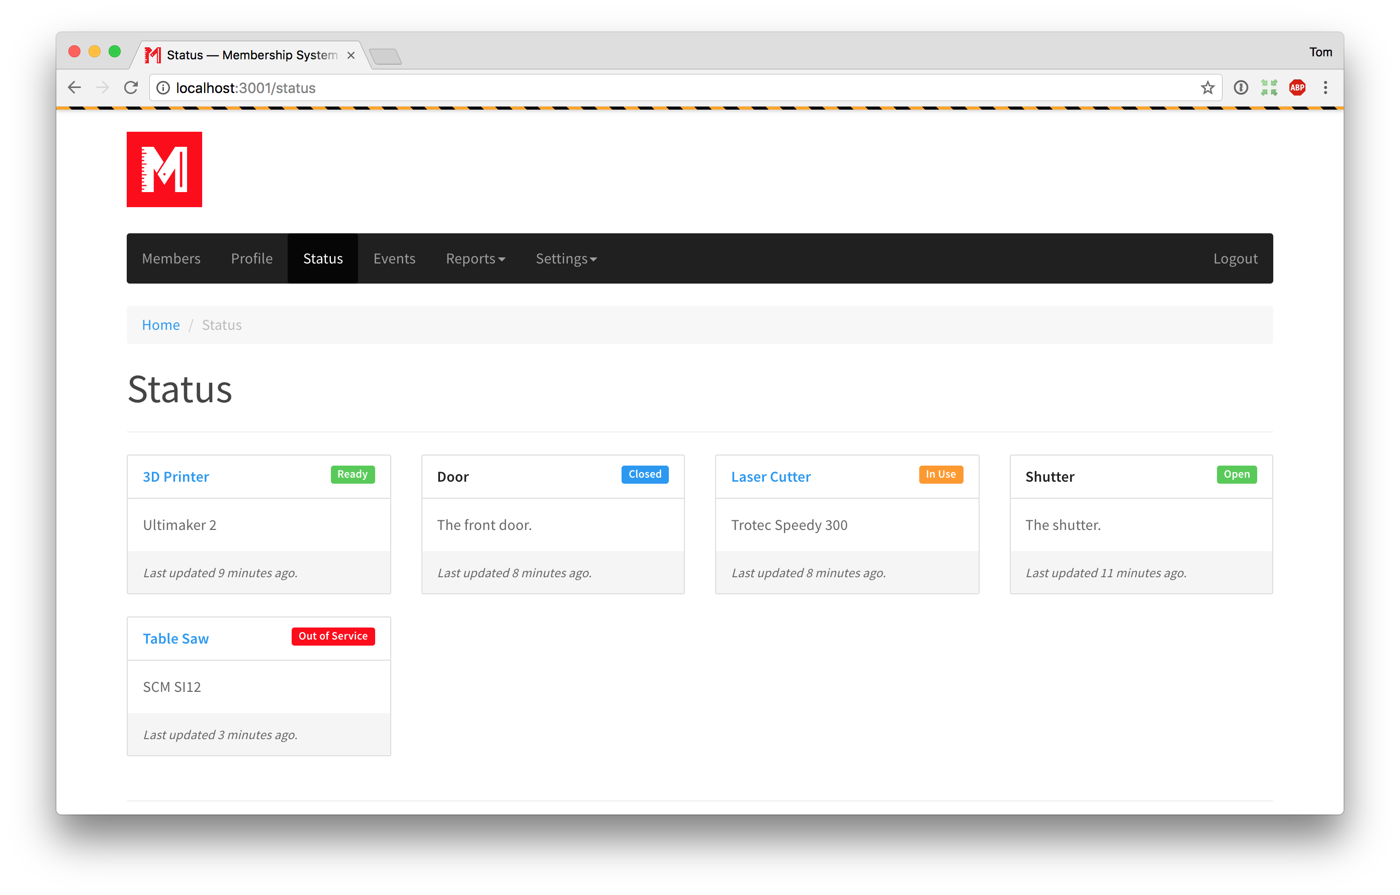Viewport: 1400px width, 895px height.
Task: Click Door's "Last updated 8 minutes ago."
Action: [x=514, y=573]
